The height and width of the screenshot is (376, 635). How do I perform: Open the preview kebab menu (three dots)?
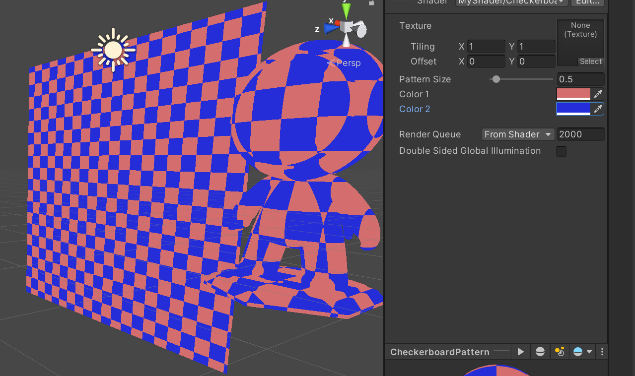coord(602,352)
